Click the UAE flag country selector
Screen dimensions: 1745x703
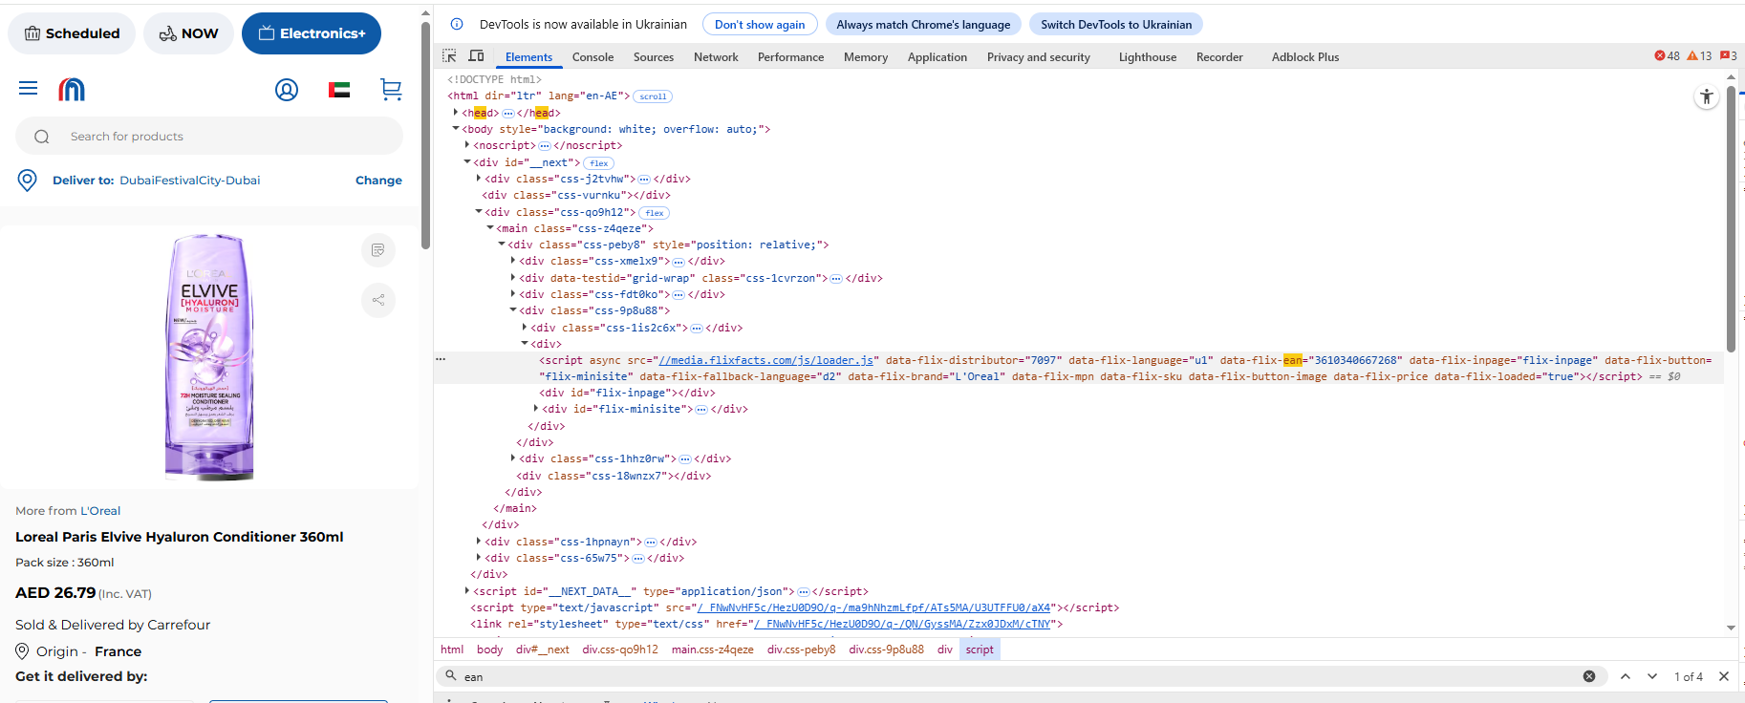339,90
